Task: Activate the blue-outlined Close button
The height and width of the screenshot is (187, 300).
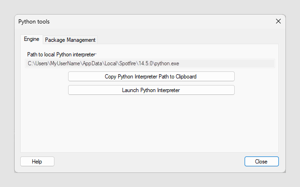Action: click(262, 162)
